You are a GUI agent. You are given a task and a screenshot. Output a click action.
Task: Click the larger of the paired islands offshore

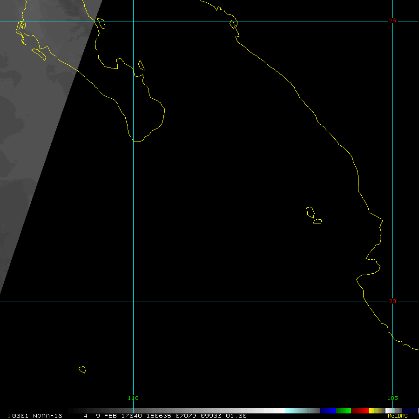pos(310,212)
